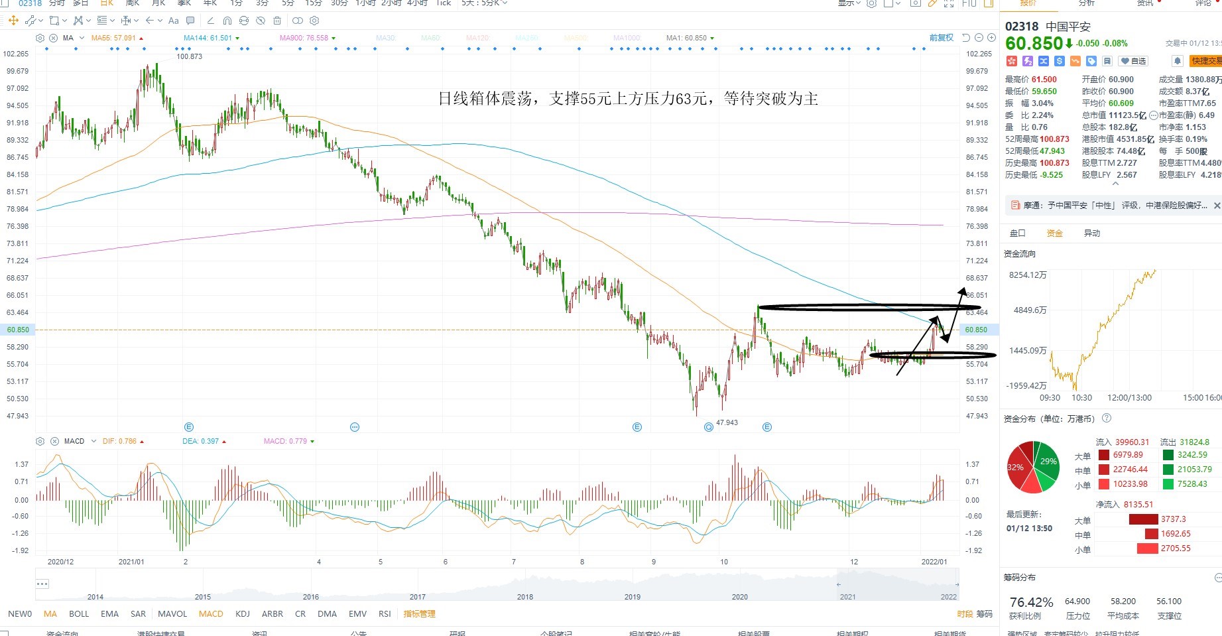This screenshot has width=1222, height=636.
Task: Click the help question mark beside 资金分布
Action: pos(1106,418)
